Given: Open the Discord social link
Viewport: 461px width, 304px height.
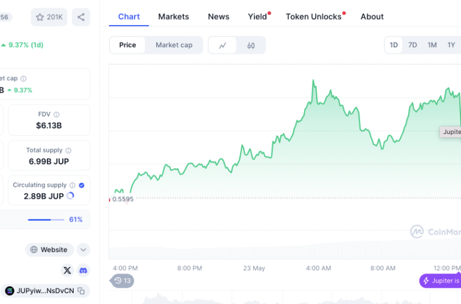Looking at the screenshot, I should pyautogui.click(x=83, y=270).
